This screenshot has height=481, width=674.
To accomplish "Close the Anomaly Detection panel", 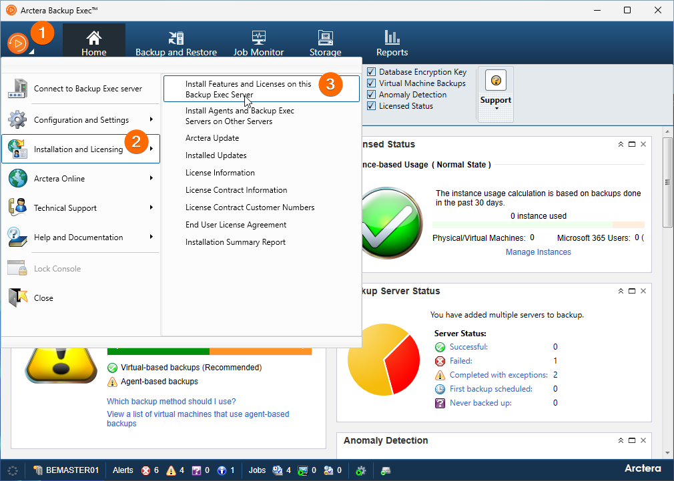I will (x=643, y=440).
